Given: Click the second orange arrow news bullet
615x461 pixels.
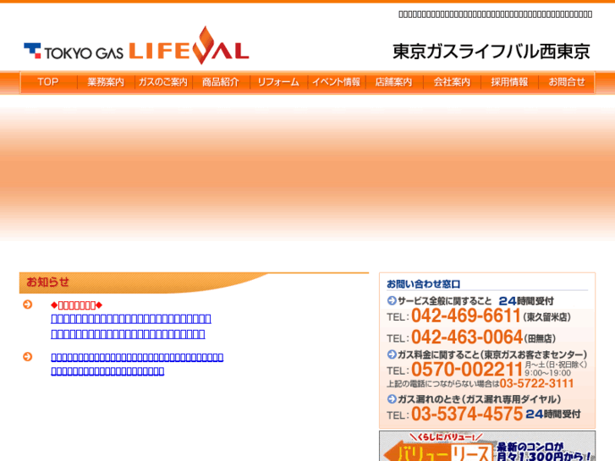Looking at the screenshot, I should pyautogui.click(x=27, y=357).
